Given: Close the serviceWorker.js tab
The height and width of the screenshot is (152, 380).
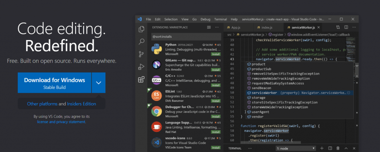Looking at the screenshot, I should [318, 27].
